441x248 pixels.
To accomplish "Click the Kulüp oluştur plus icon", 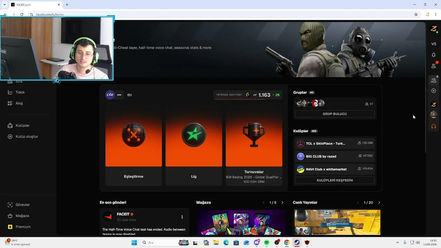I will [x=10, y=137].
